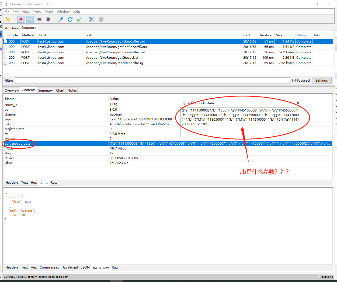337x282 pixels.
Task: Open the View menu
Action: click(x=26, y=12)
